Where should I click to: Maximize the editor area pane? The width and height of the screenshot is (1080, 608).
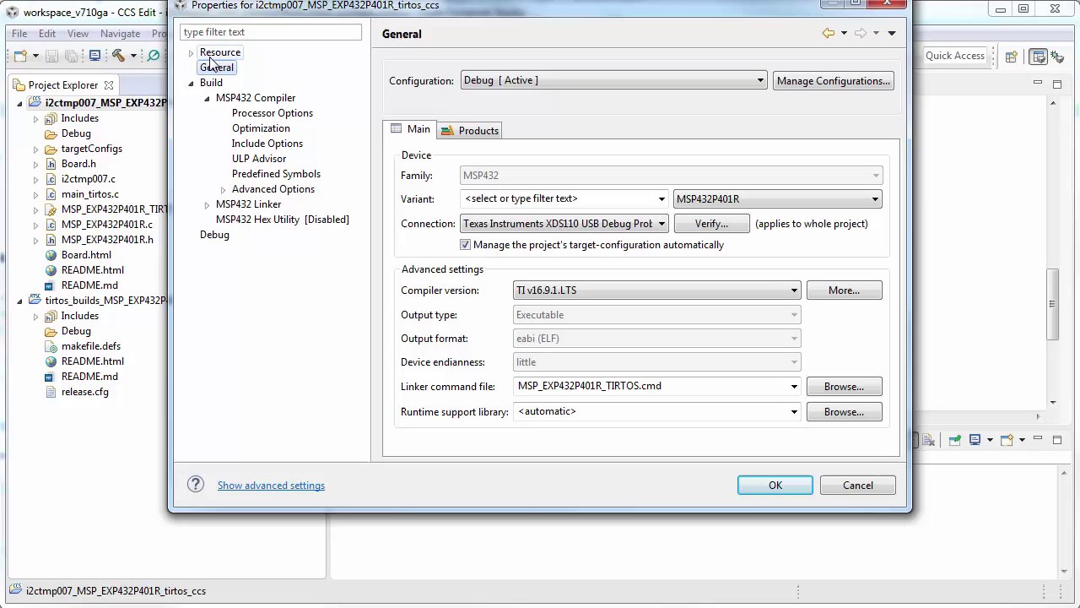click(x=1056, y=84)
